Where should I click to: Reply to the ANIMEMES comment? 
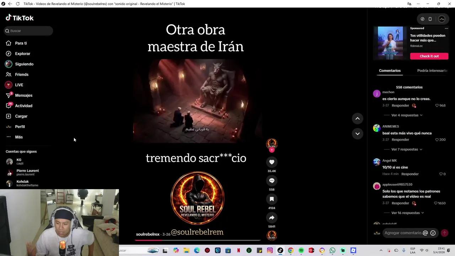(400, 140)
